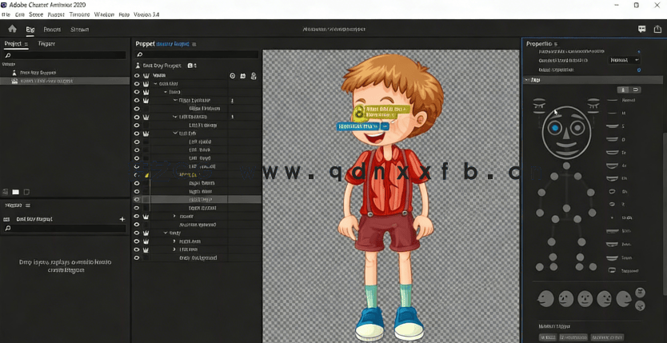Open the Window menu
This screenshot has width=667, height=343.
104,14
